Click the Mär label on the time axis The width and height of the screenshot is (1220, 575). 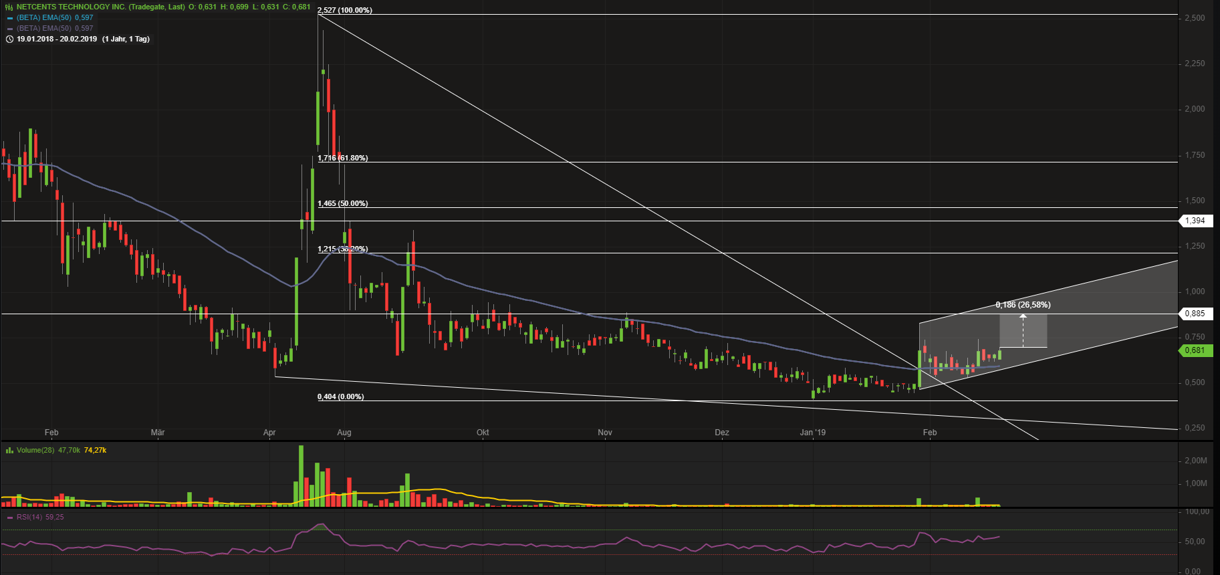(x=158, y=433)
